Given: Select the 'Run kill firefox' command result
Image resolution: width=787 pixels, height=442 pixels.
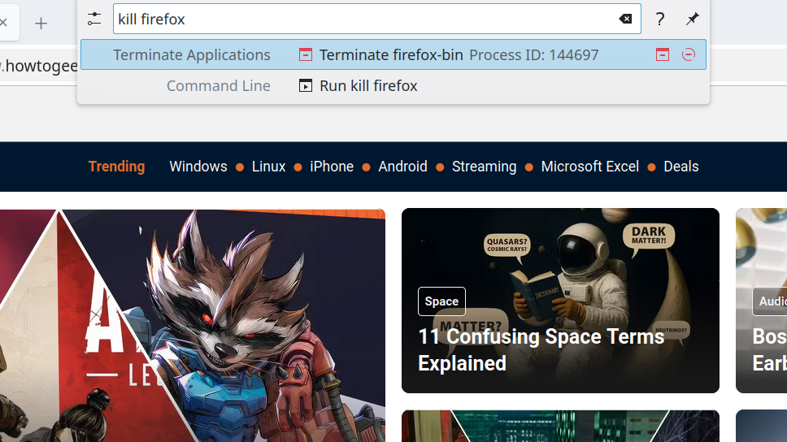Looking at the screenshot, I should (367, 86).
